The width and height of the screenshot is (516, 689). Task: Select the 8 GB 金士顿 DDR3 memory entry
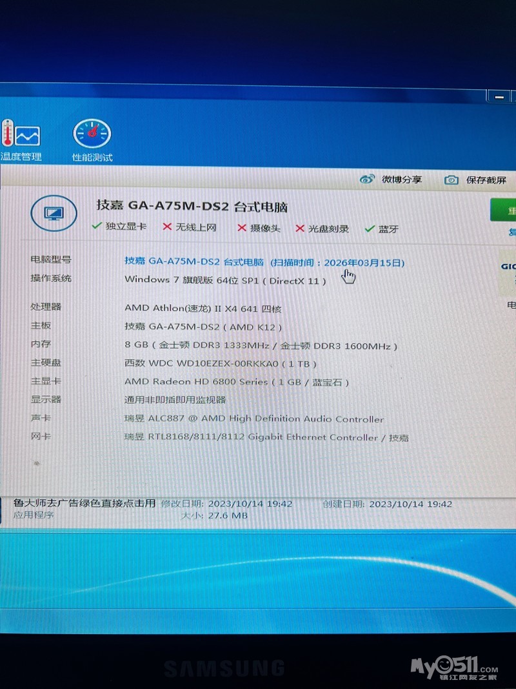click(261, 346)
